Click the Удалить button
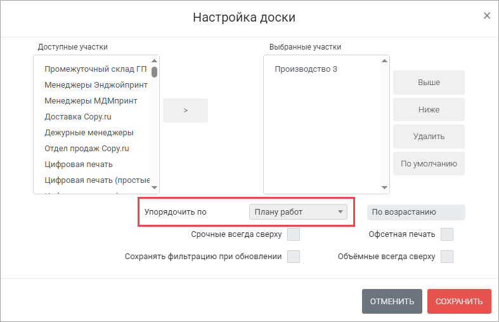This screenshot has height=322, width=499. pyautogui.click(x=429, y=137)
